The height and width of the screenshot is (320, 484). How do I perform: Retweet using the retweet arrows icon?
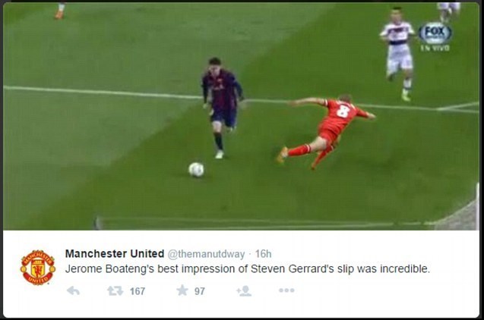[115, 290]
